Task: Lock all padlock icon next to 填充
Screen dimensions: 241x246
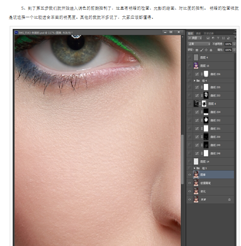Action: point(211,50)
